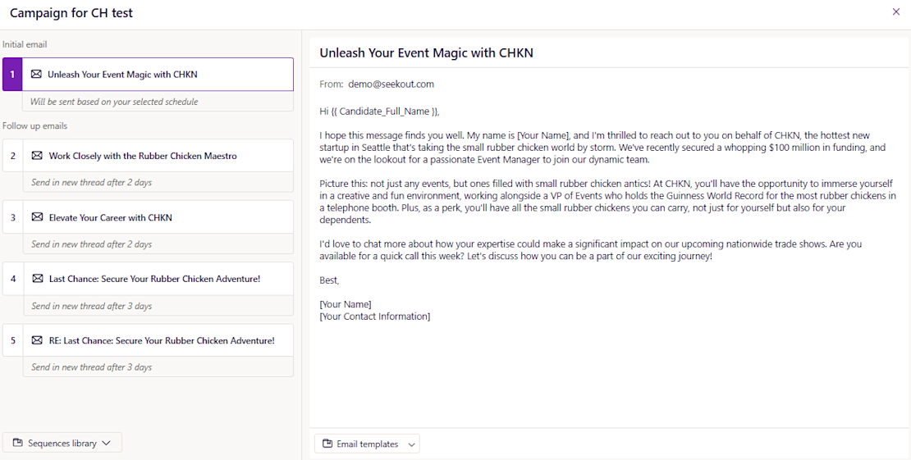Click the 'Sequences library' button label
Screen dimensions: 911x460
(62, 443)
